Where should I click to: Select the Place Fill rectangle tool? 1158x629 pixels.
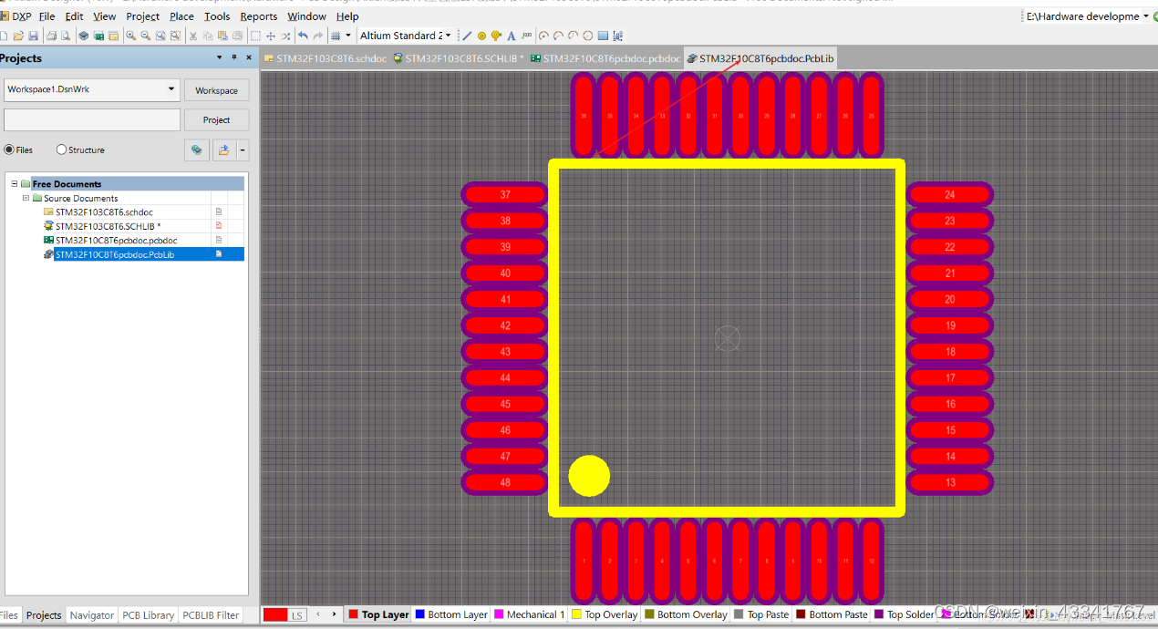coord(602,36)
